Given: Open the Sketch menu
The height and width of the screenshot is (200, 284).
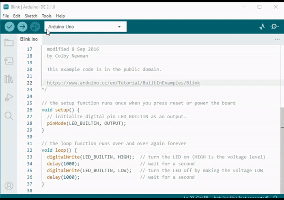Looking at the screenshot, I should pyautogui.click(x=31, y=16).
